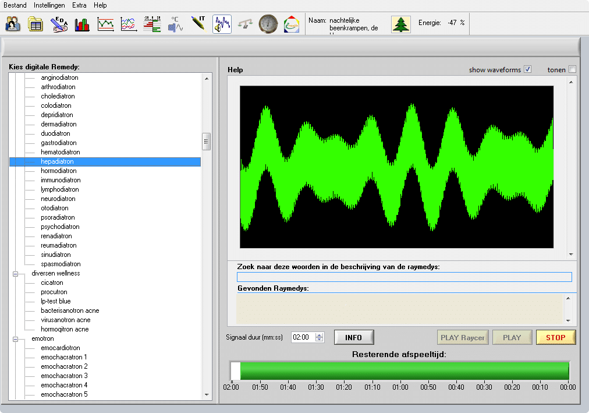Click the EDA measurement toolbar icon
The image size is (589, 413).
point(59,24)
